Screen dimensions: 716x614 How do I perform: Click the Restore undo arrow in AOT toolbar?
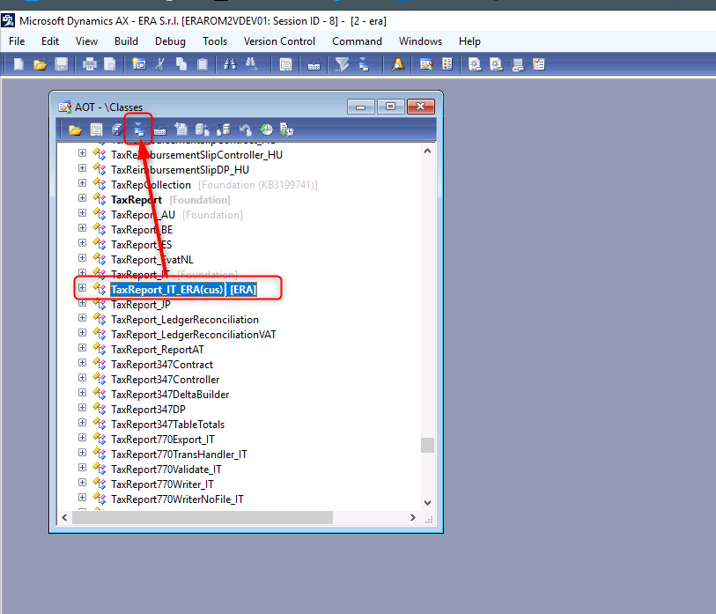pos(246,129)
